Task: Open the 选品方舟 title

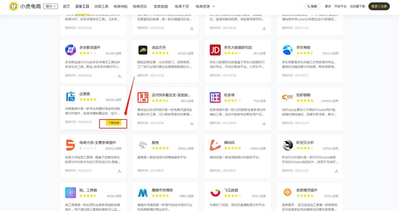Action: [159, 48]
